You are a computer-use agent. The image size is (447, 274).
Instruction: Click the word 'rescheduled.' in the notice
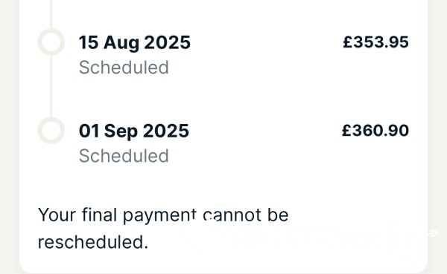coord(93,242)
